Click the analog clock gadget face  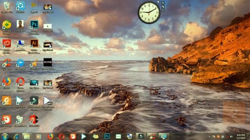click(149, 13)
